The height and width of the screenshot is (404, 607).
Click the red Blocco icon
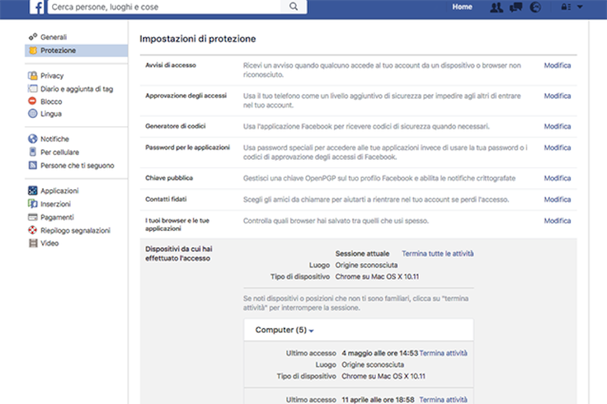[x=32, y=101]
